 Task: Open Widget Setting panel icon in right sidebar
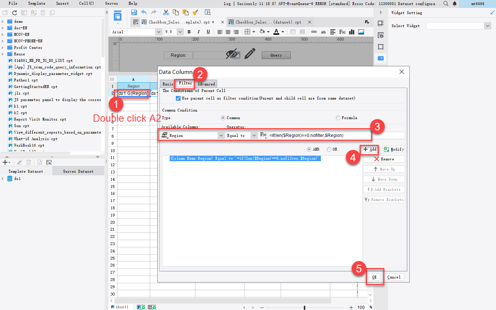(380, 58)
